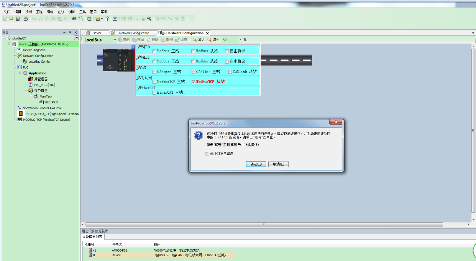
Task: Switch to the Network Configuration tab
Action: (134, 33)
